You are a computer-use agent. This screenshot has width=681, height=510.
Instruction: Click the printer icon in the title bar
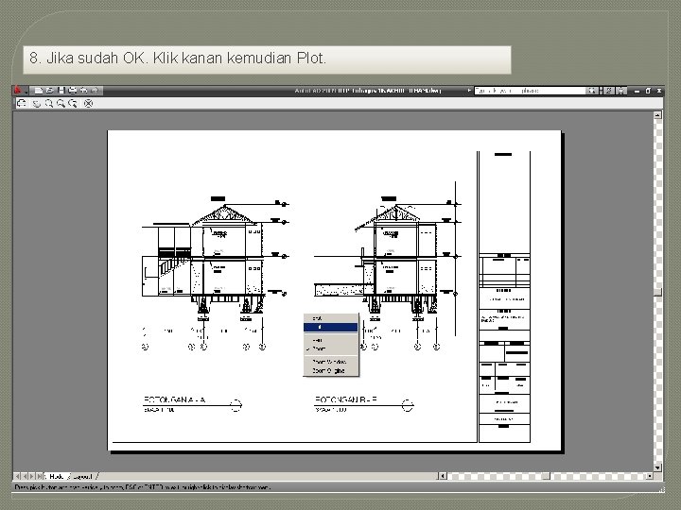pos(72,91)
